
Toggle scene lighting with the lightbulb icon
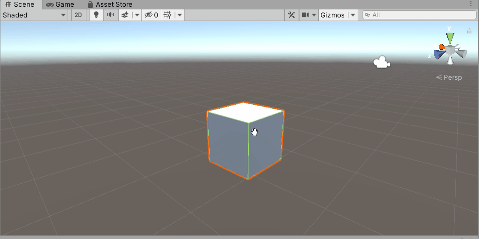[96, 15]
